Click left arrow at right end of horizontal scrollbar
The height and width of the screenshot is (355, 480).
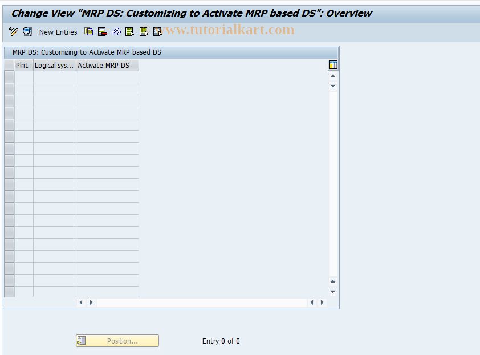click(x=312, y=303)
